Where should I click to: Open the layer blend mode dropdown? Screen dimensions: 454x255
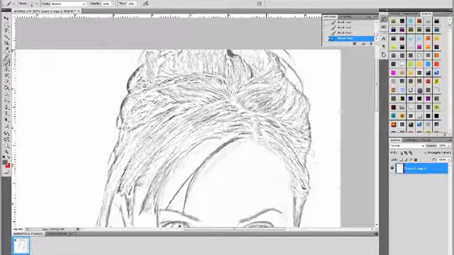(x=406, y=146)
